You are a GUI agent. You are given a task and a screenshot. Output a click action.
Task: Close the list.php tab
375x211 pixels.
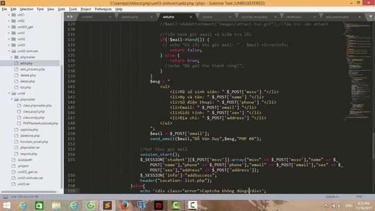(230, 17)
